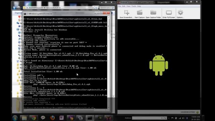
Task: Click the Explorer refresh button
Action: pos(96,8)
